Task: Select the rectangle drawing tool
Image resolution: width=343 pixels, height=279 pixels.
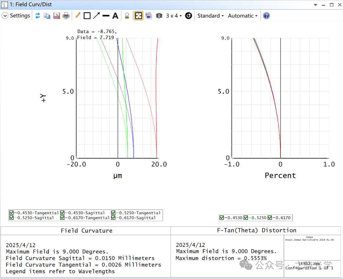Action: (x=87, y=16)
